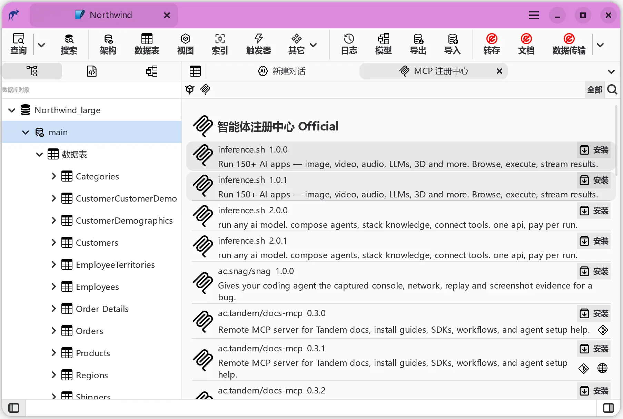Click the search magnifier in registry
This screenshot has height=419, width=623.
coord(612,90)
